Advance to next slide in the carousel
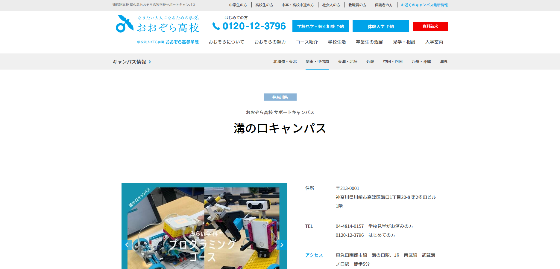Image resolution: width=560 pixels, height=269 pixels. coord(282,245)
